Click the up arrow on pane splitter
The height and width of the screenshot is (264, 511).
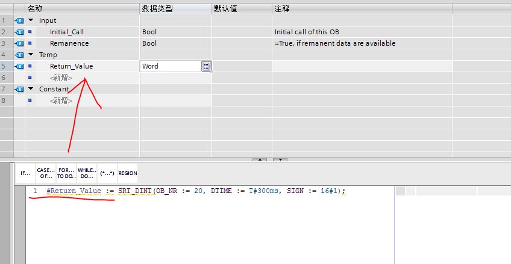pos(260,159)
